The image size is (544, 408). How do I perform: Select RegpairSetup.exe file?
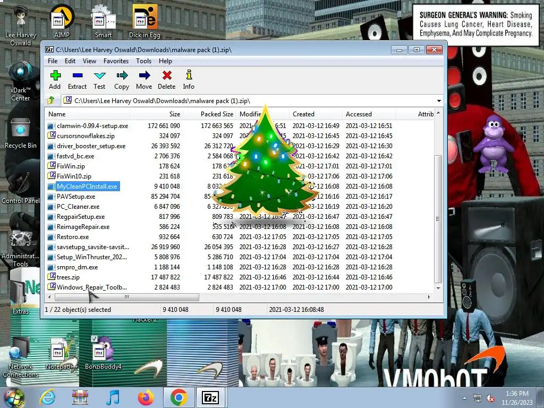pyautogui.click(x=81, y=217)
